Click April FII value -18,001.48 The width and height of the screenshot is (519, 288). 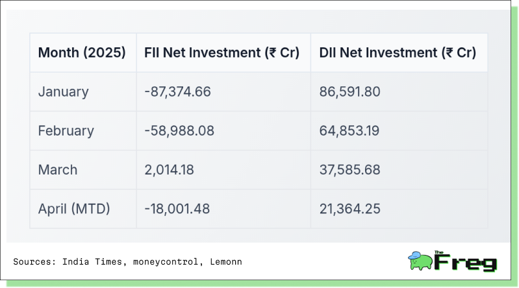177,209
